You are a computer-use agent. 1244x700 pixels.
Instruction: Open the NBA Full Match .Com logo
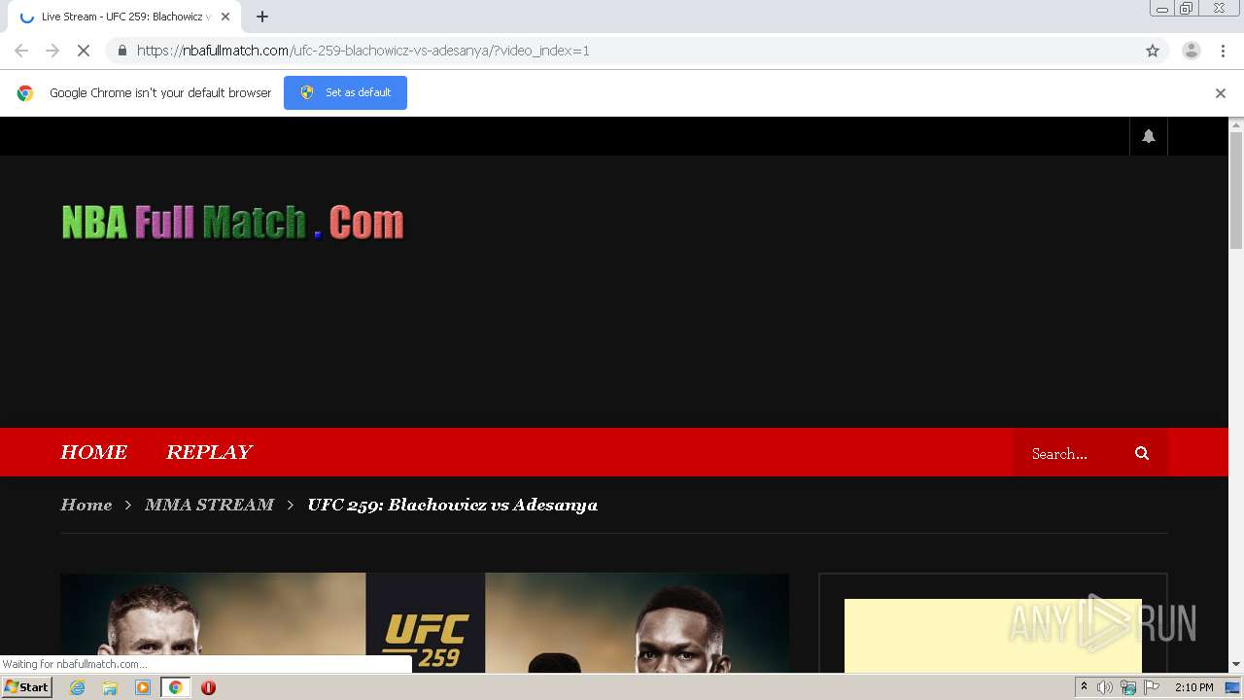(x=232, y=223)
